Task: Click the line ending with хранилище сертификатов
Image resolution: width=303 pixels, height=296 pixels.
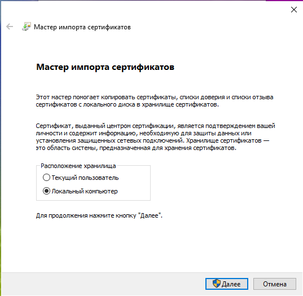Action: (x=128, y=105)
